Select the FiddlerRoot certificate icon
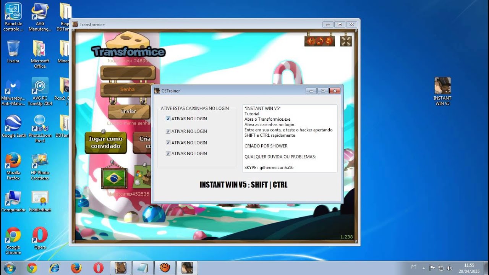 (x=40, y=201)
